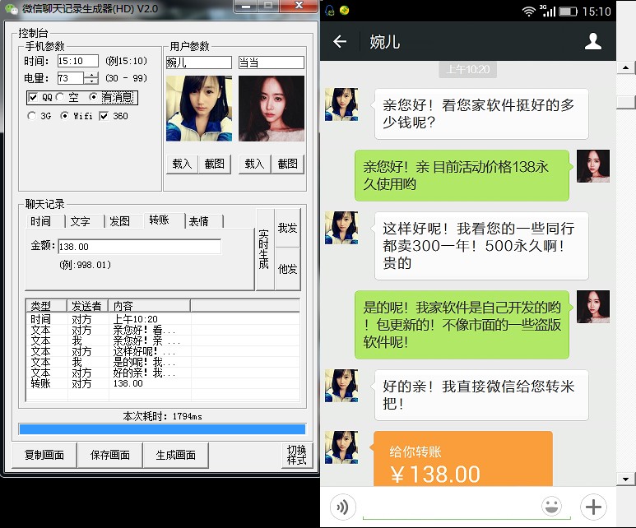This screenshot has height=528, width=636.
Task: Click the 复制画面 button
Action: coord(44,455)
